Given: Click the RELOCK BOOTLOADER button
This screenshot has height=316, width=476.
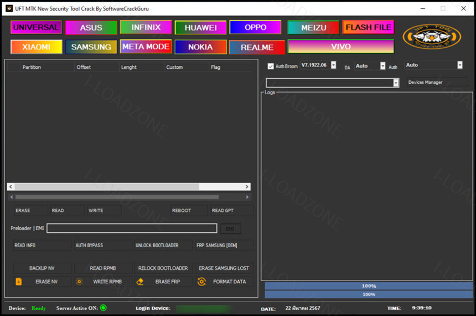Looking at the screenshot, I should tap(163, 268).
